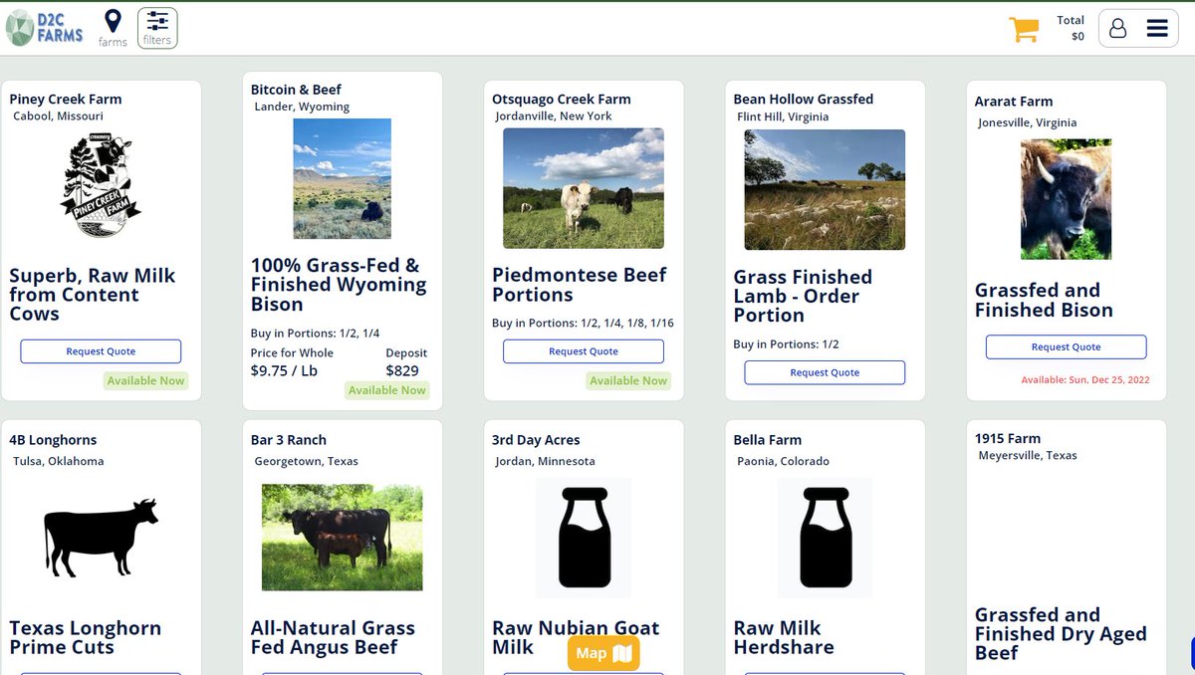Open 'Piedmontese Beef Portions' title

point(580,285)
